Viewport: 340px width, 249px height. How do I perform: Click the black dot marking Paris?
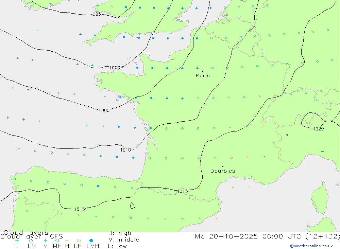[x=203, y=71]
